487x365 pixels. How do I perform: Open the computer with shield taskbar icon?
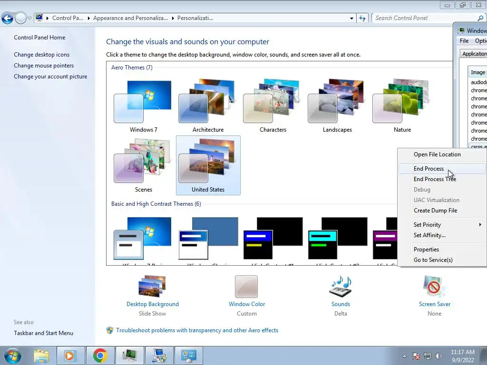(159, 355)
